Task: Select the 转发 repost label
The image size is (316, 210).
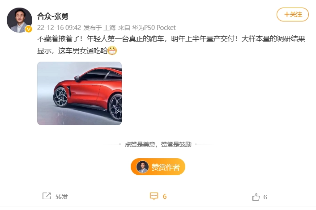Action: click(62, 197)
